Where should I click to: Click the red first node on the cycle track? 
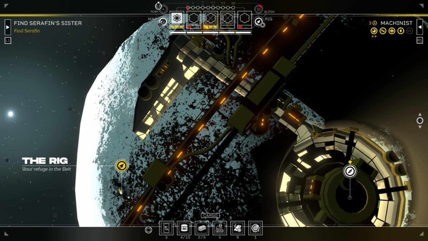tap(188, 8)
